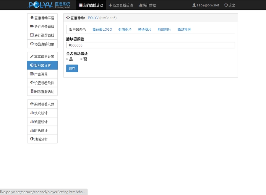Click the 播放器颜色 color input field
Image resolution: width=266 pixels, height=195 pixels.
tap(150, 45)
